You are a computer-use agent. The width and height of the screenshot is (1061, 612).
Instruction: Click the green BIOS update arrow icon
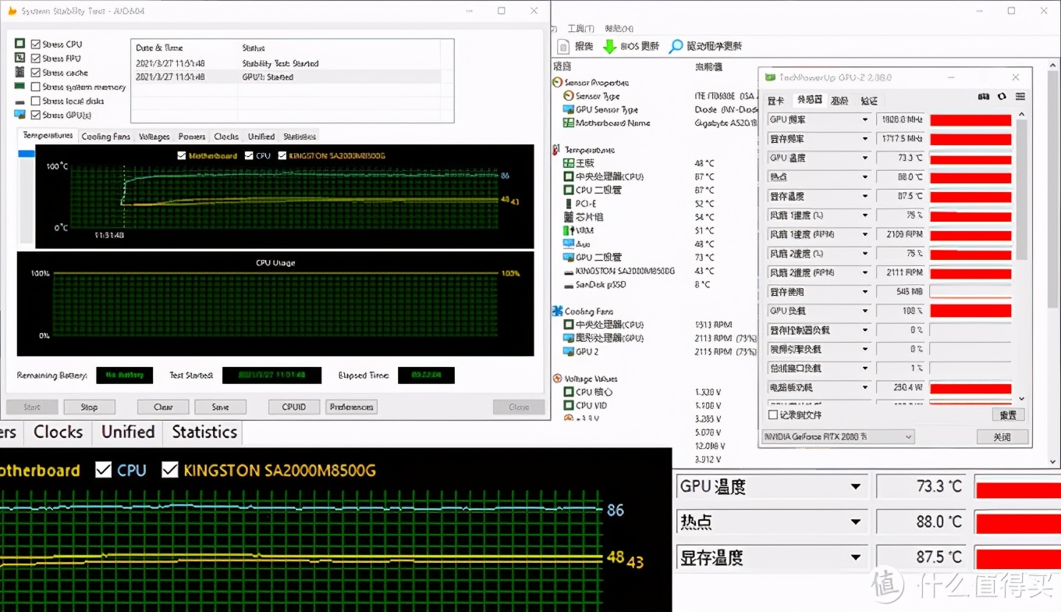[x=609, y=47]
